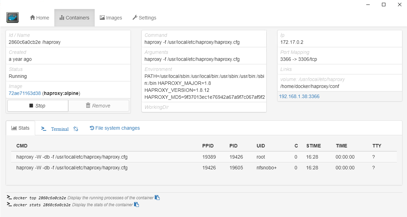Open the Containers tab
The image size is (407, 217).
75,18
